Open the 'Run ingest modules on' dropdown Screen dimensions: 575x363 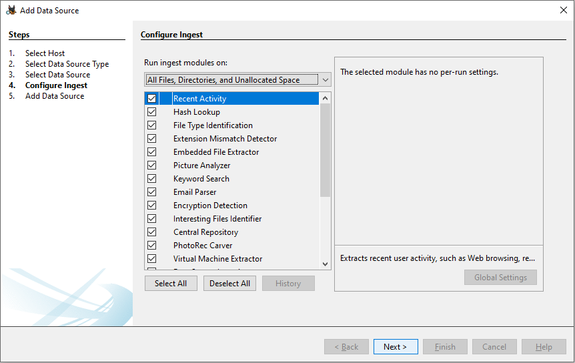[237, 80]
